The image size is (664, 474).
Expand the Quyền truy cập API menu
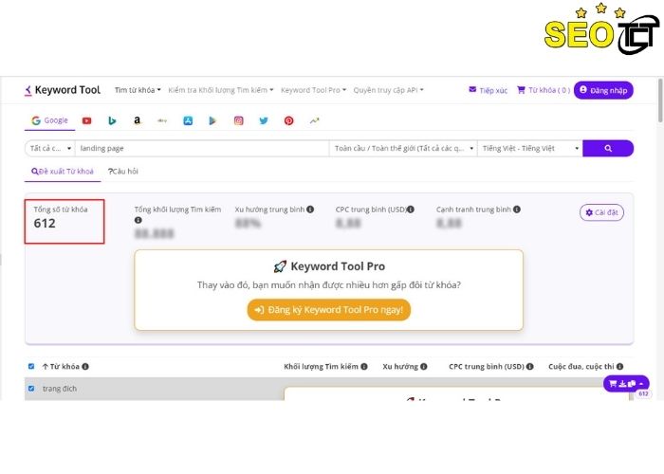388,90
